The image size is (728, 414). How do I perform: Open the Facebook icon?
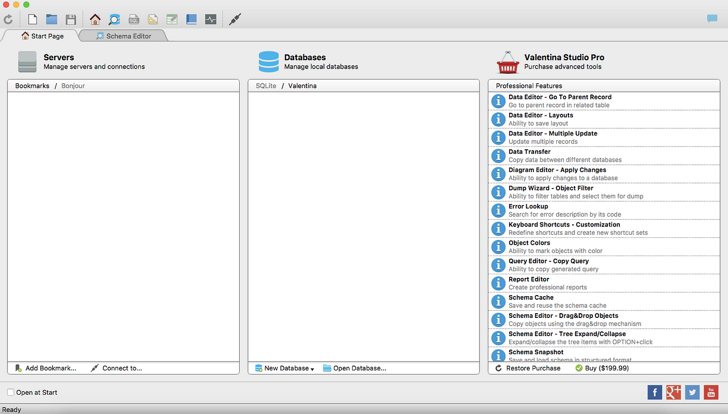coord(655,392)
